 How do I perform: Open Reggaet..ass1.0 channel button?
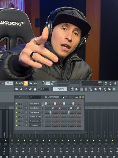pos(35,121)
